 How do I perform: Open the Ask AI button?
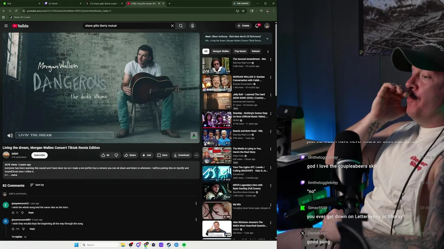tap(146, 155)
